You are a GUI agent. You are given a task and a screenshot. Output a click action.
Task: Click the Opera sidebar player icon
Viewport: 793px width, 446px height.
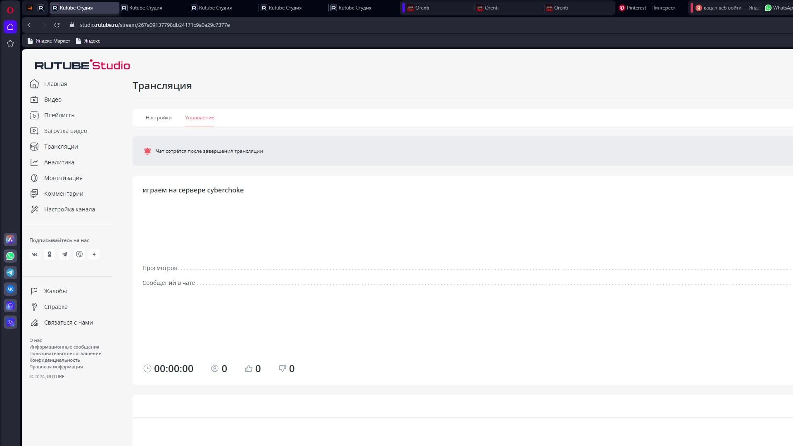(x=10, y=322)
